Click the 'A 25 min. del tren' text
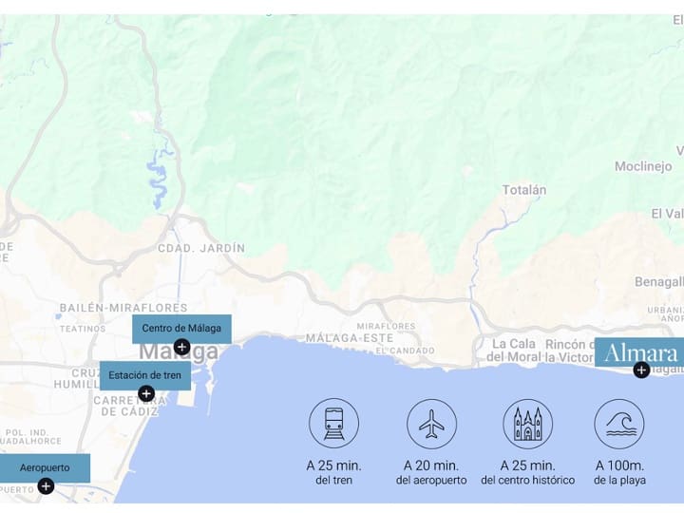The height and width of the screenshot is (513, 684). (333, 472)
